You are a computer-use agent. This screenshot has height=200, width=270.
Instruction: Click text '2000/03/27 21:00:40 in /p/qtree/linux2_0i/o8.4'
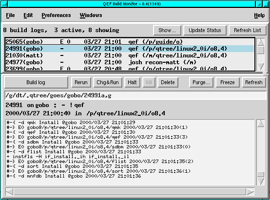click(85, 113)
